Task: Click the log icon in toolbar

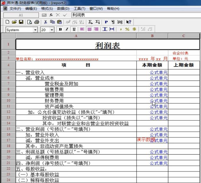Action: point(120,22)
